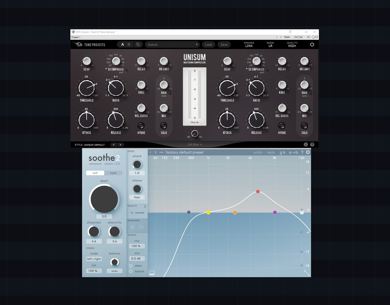
Task: Click the pin window icon in title bar
Action: coord(290,32)
